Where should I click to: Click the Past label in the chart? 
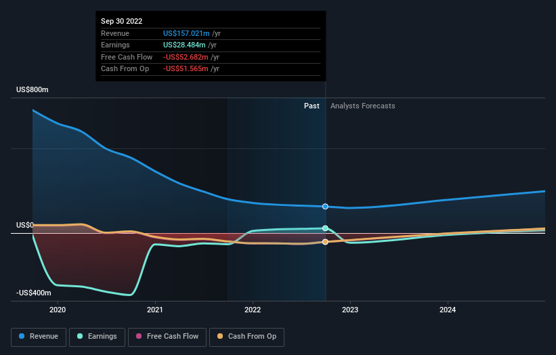coord(312,106)
